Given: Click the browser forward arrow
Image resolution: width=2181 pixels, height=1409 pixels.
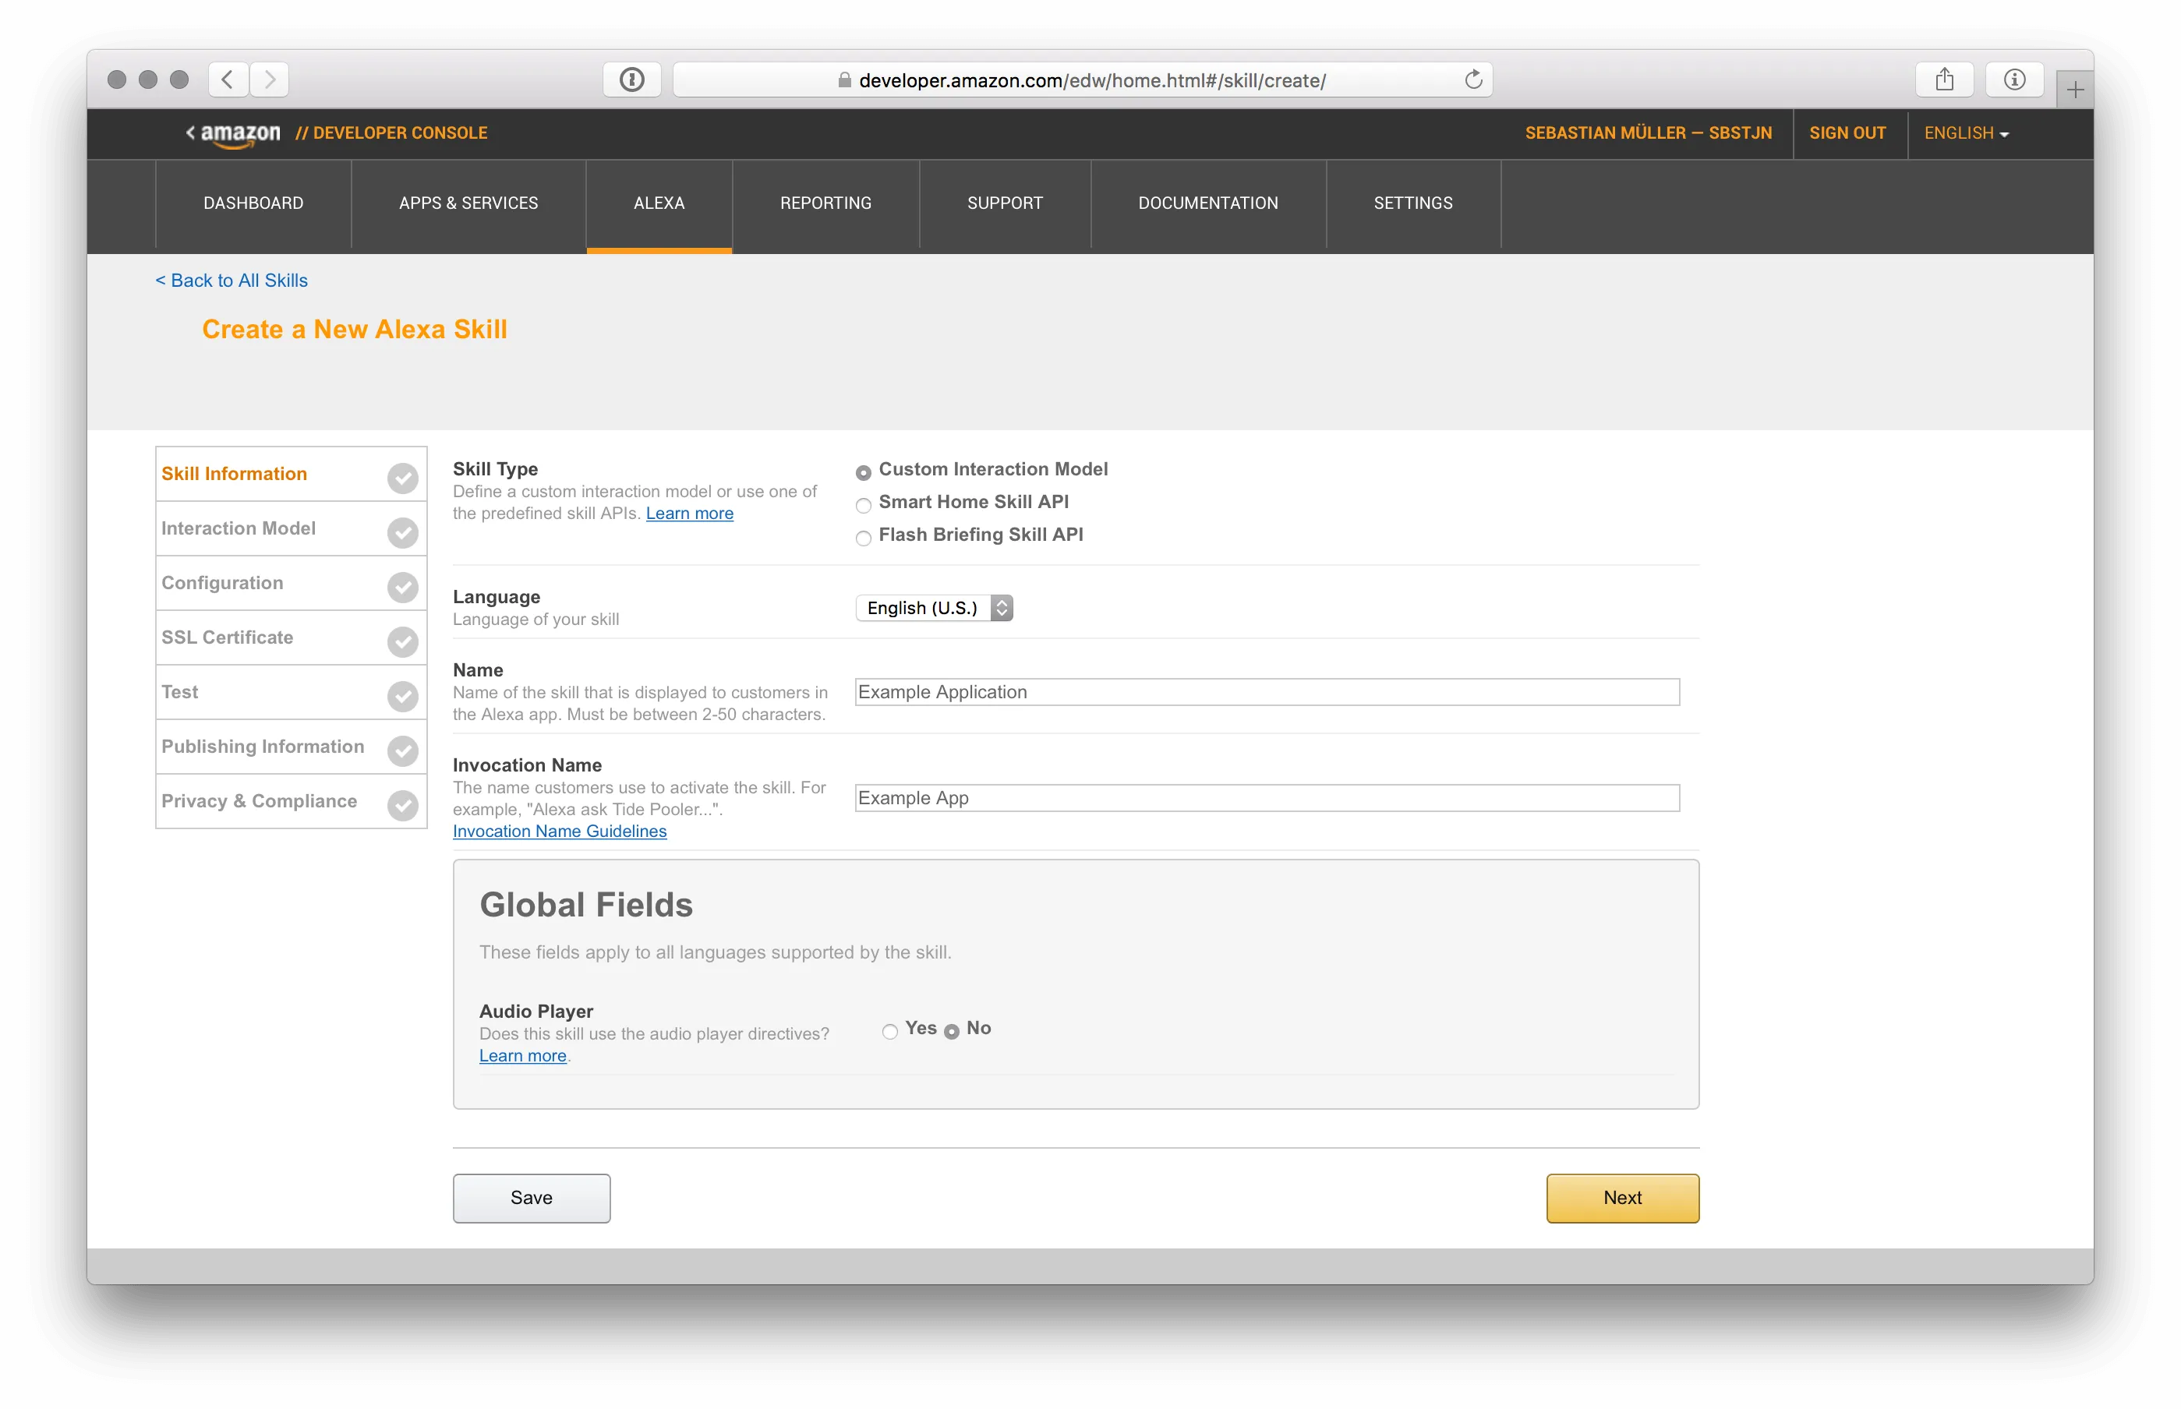Looking at the screenshot, I should point(268,79).
